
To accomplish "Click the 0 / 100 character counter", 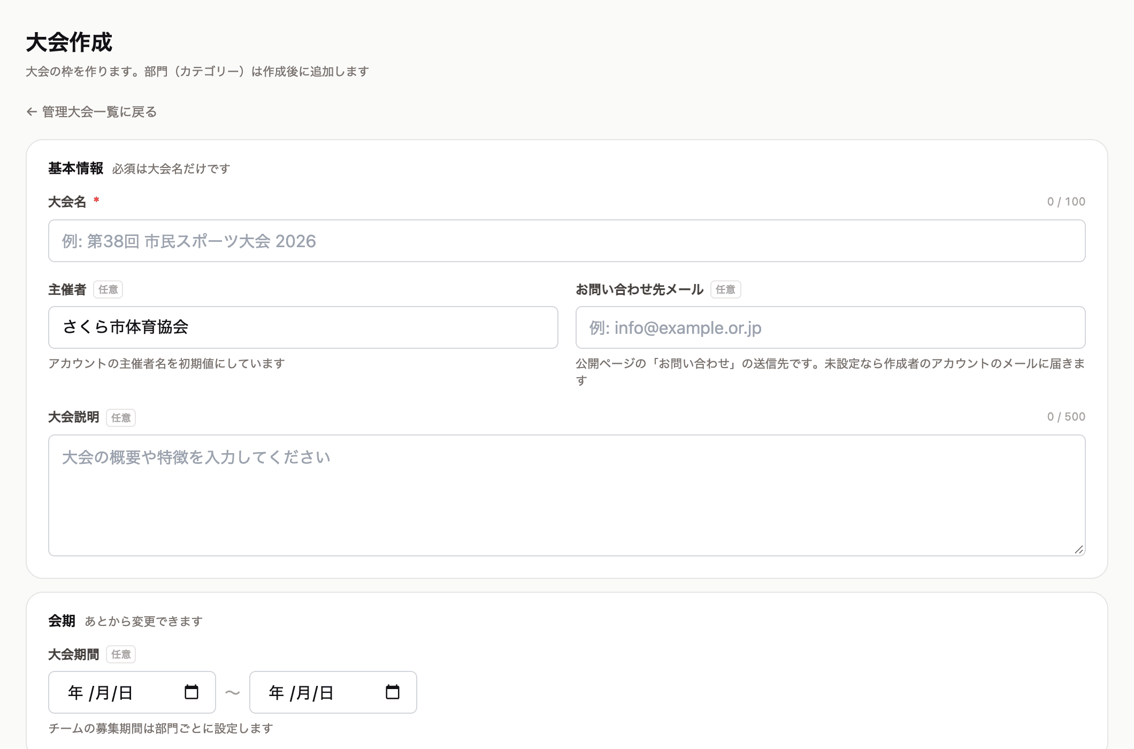I will [x=1066, y=202].
